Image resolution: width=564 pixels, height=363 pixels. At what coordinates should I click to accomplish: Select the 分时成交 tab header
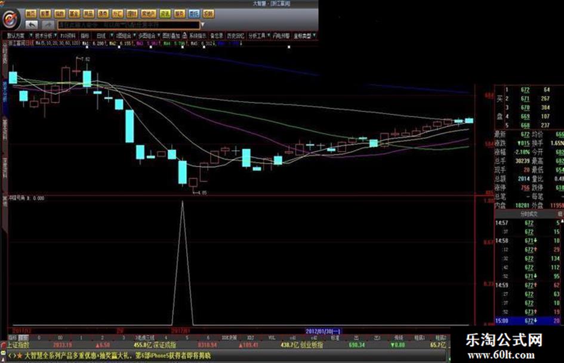tap(528, 214)
